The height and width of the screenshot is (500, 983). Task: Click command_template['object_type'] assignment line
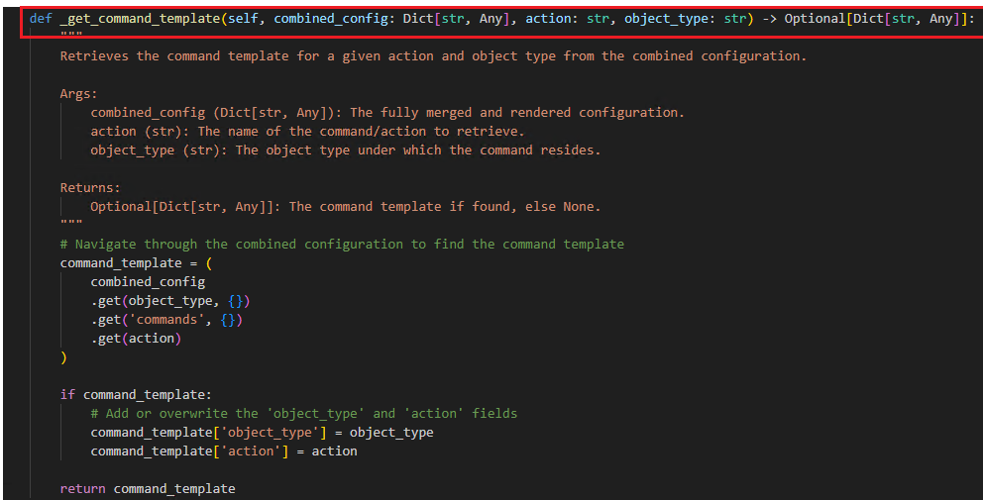(262, 433)
